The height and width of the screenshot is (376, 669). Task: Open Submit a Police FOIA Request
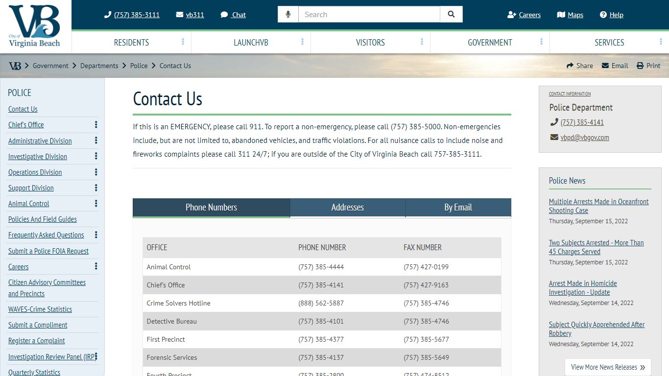[x=48, y=251]
